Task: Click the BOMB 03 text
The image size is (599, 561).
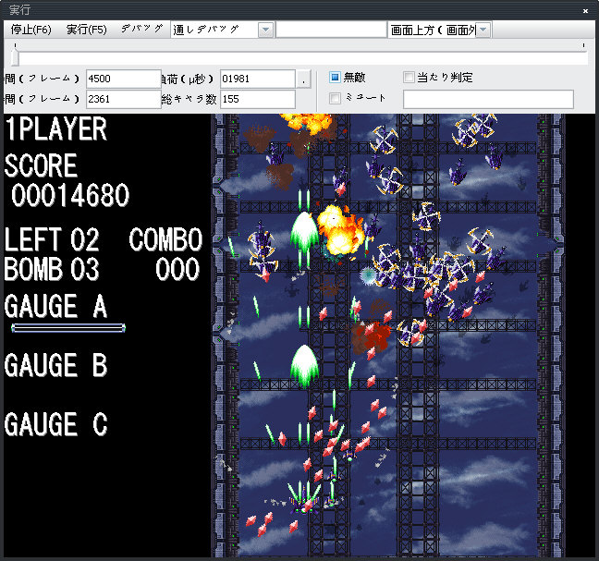Action: pyautogui.click(x=52, y=269)
